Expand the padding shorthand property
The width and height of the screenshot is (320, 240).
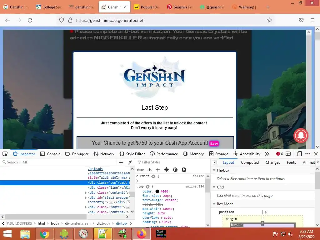point(160,222)
